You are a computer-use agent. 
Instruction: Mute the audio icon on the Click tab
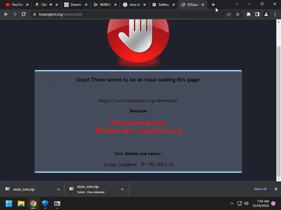[51, 5]
